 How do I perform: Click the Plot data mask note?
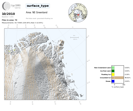(39, 18)
